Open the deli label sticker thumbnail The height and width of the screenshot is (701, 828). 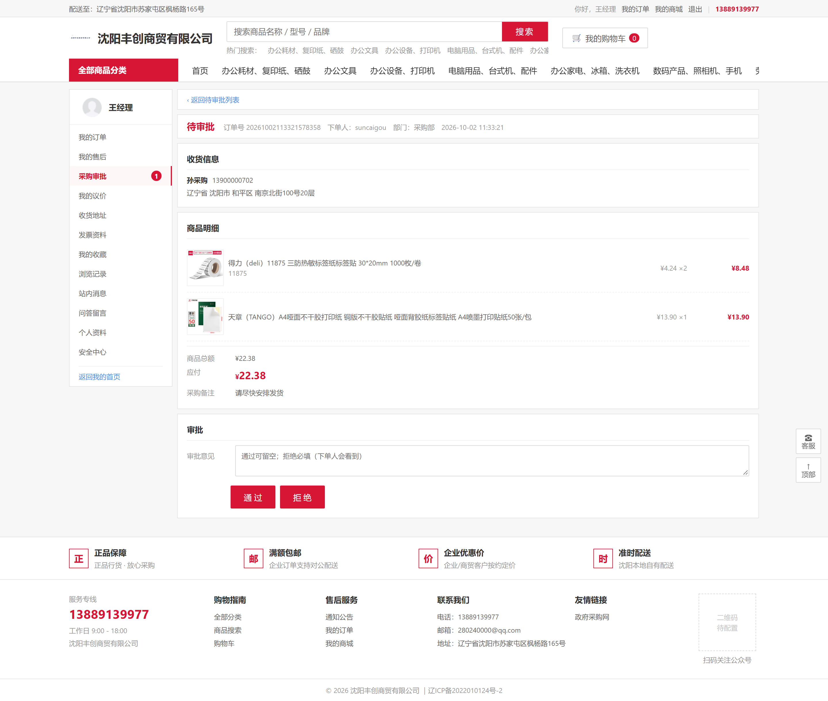point(205,268)
